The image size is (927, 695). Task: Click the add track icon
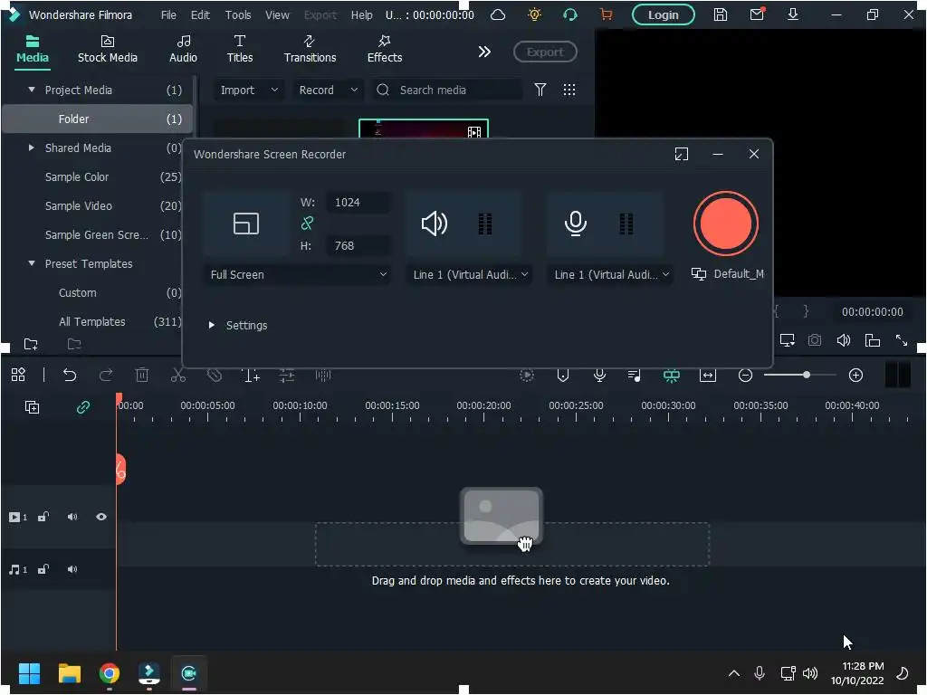pyautogui.click(x=32, y=406)
